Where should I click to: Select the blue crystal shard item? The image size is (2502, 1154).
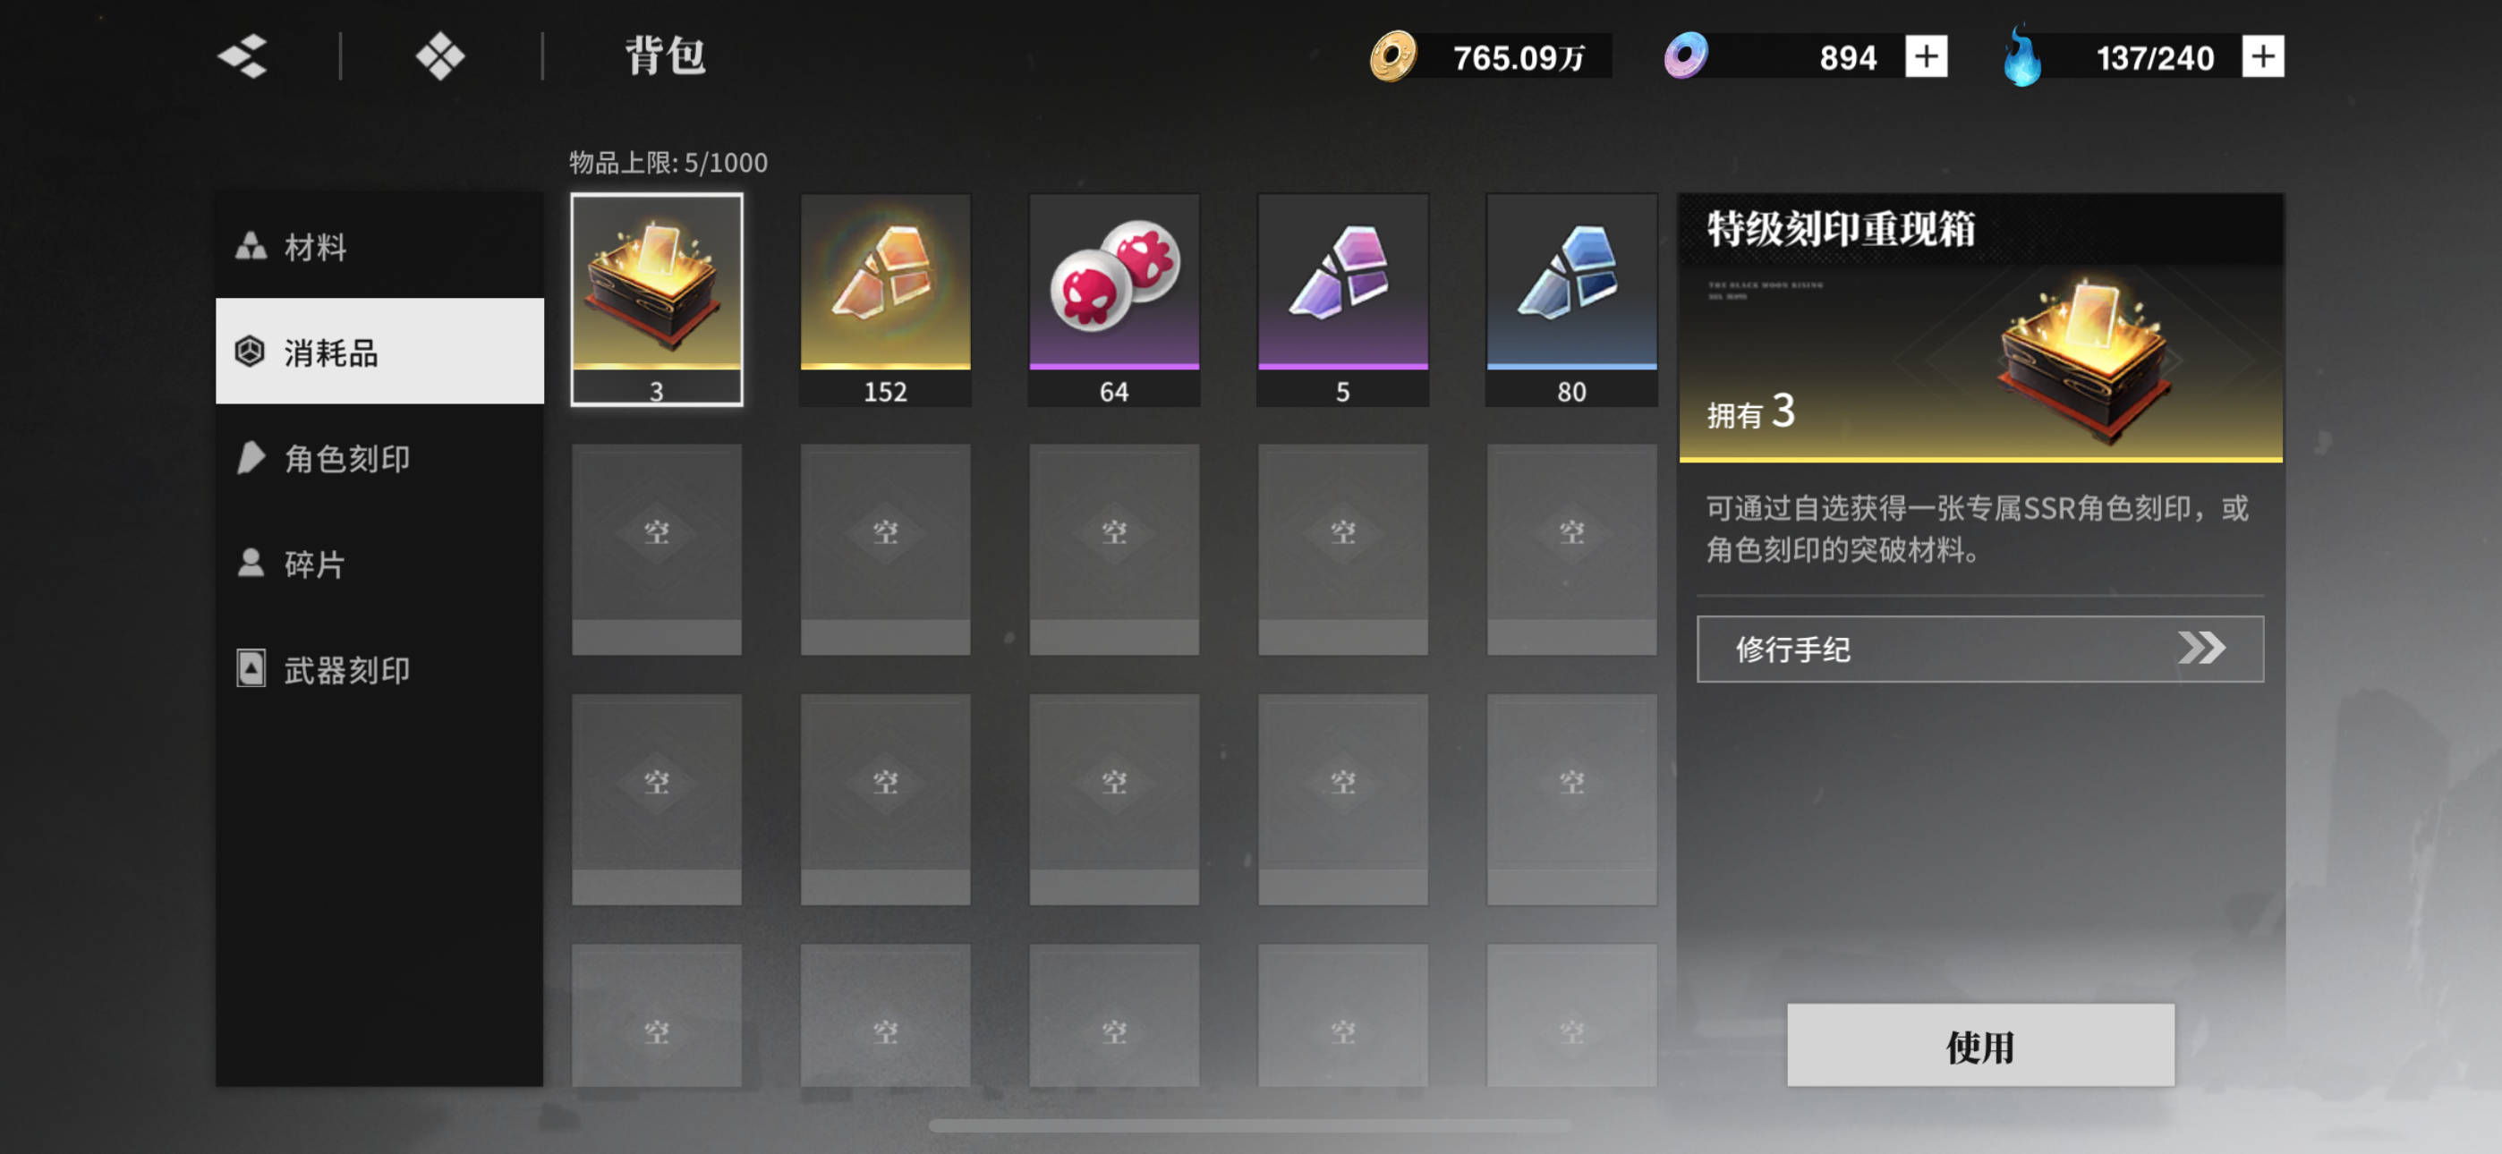point(1571,299)
